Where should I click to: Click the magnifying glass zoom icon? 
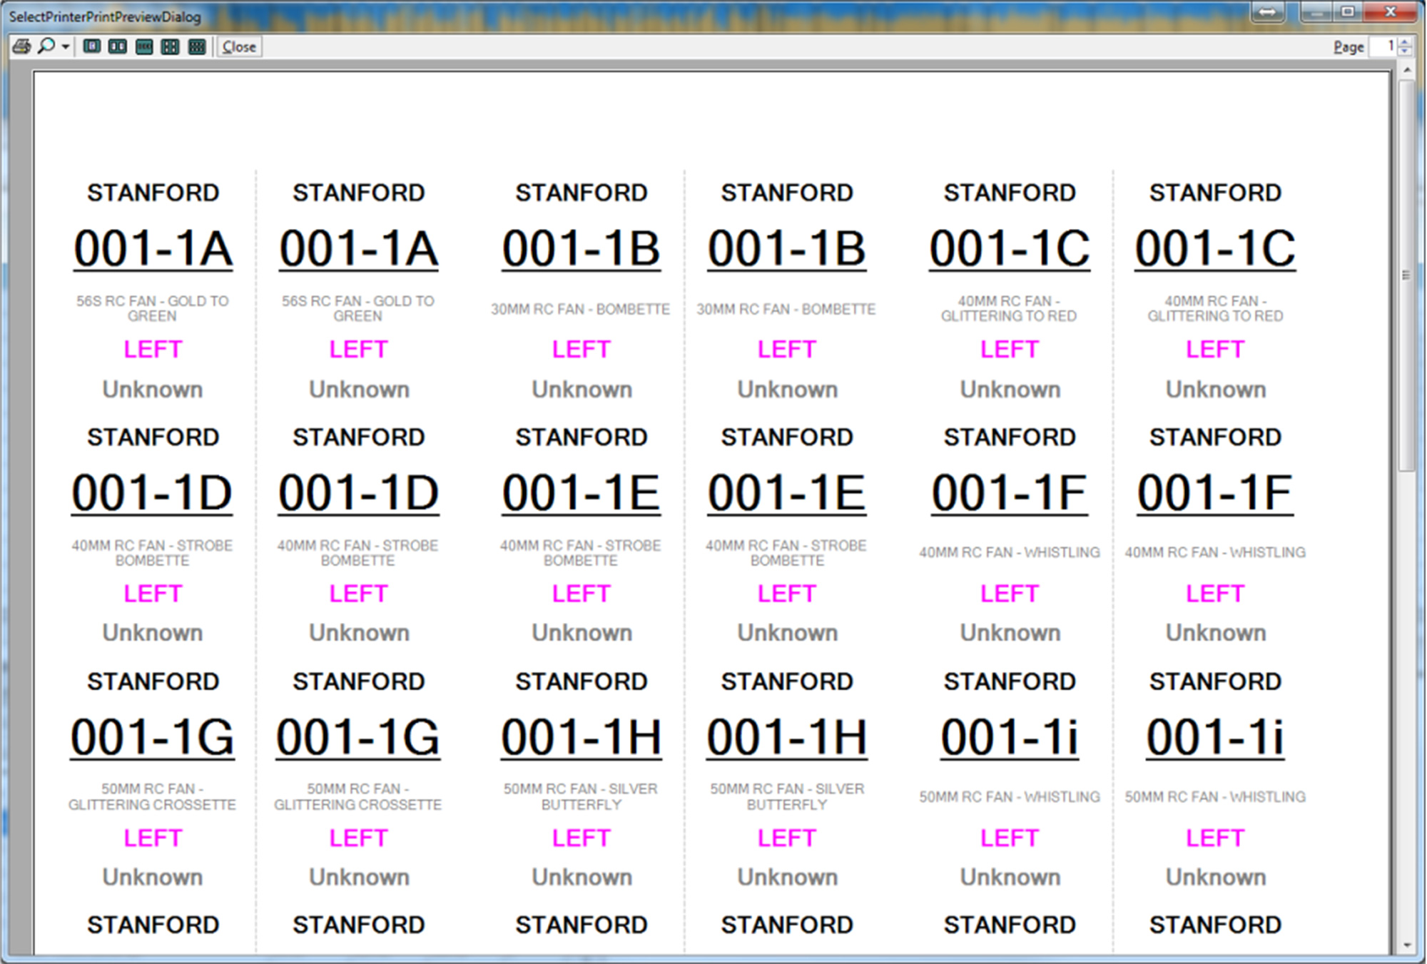[46, 46]
